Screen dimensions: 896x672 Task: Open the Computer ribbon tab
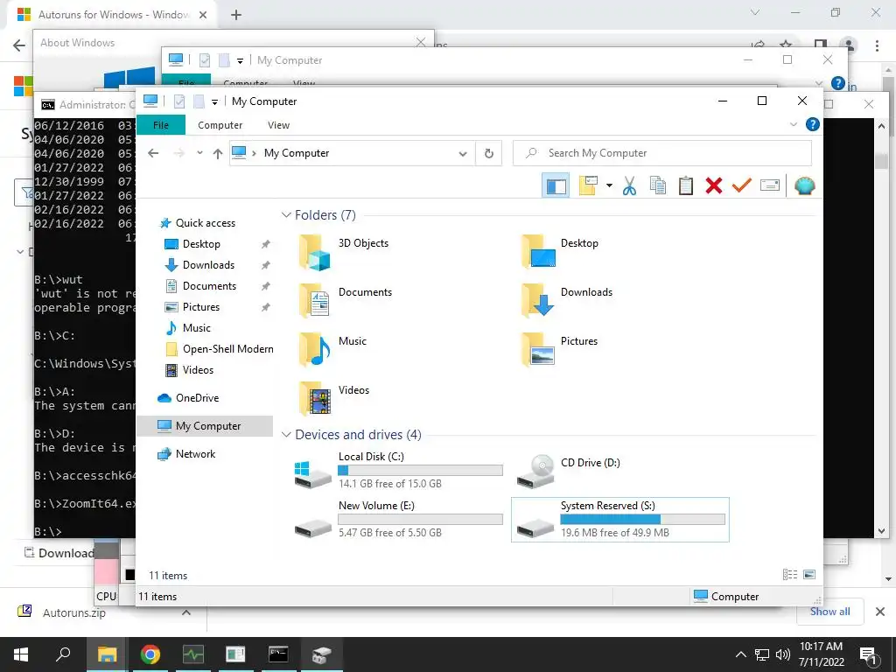pyautogui.click(x=220, y=125)
